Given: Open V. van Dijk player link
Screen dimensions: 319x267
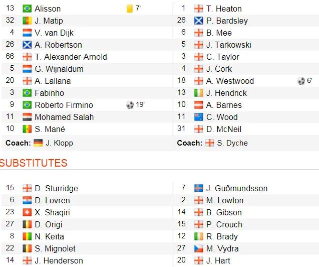Looking at the screenshot, I should pyautogui.click(x=56, y=33).
